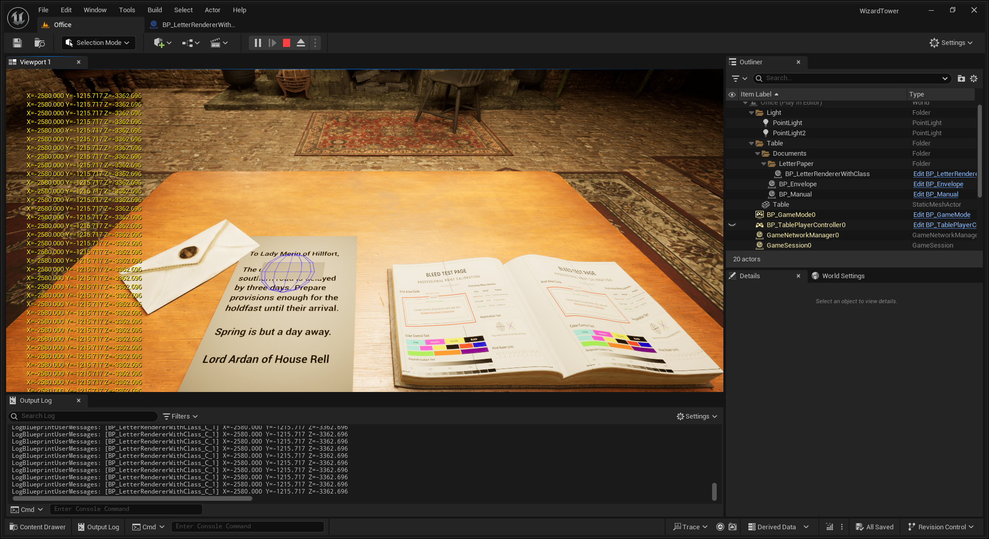Open the status bar three-dot options
989x539 pixels.
(842, 527)
